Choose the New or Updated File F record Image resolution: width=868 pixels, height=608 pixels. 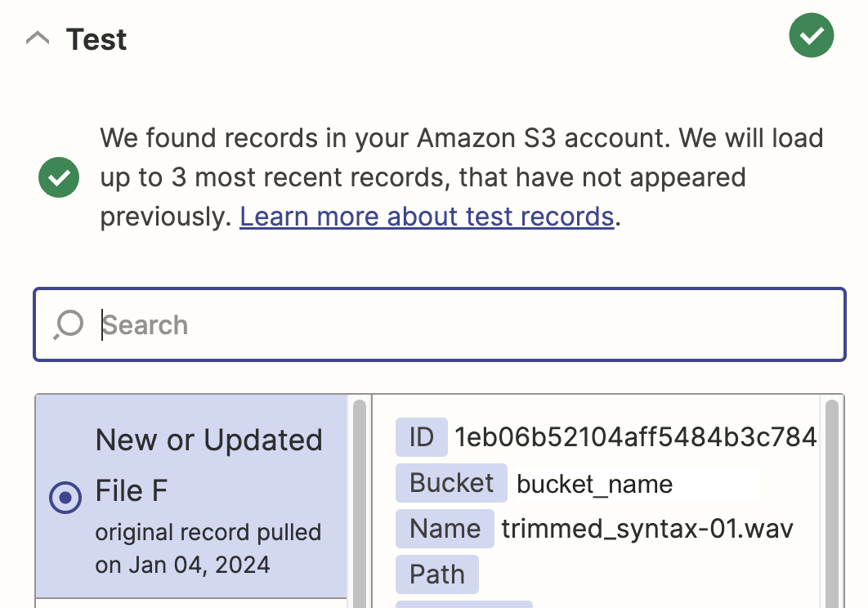pyautogui.click(x=191, y=496)
